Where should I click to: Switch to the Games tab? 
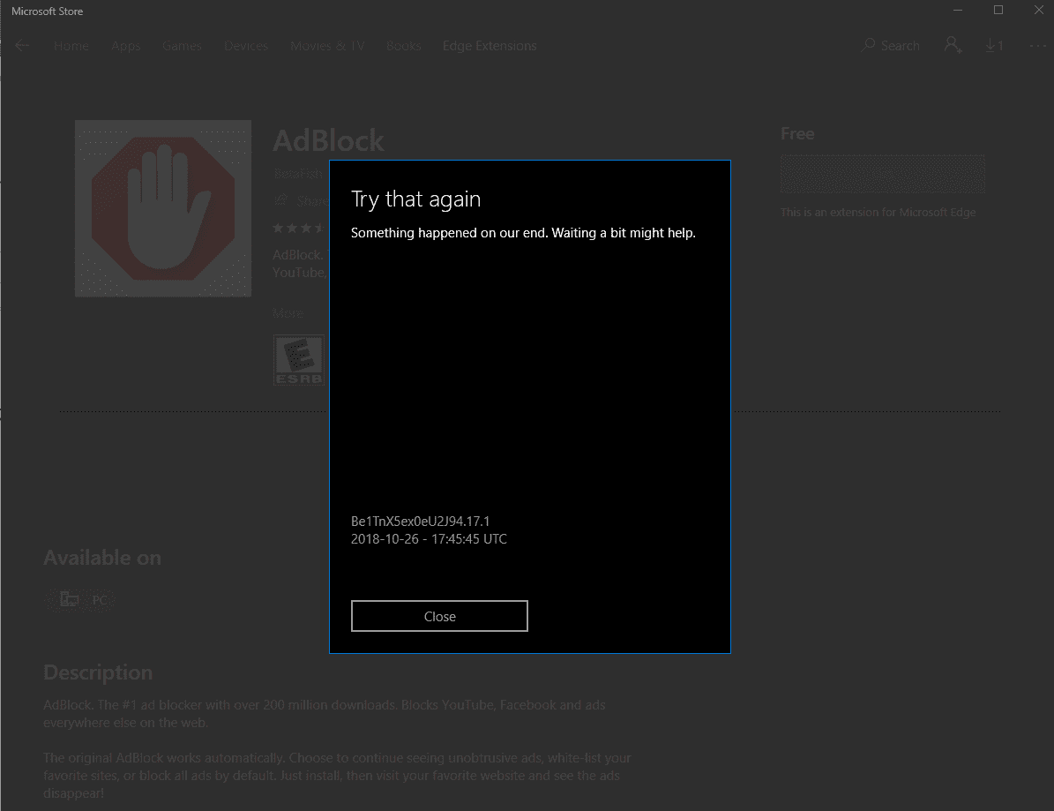click(182, 46)
